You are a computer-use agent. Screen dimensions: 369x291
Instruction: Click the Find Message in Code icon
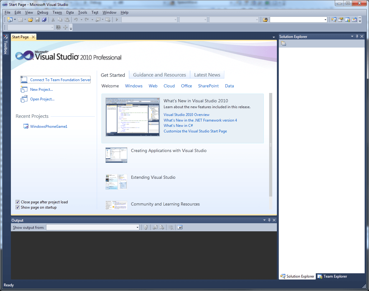coord(146,227)
